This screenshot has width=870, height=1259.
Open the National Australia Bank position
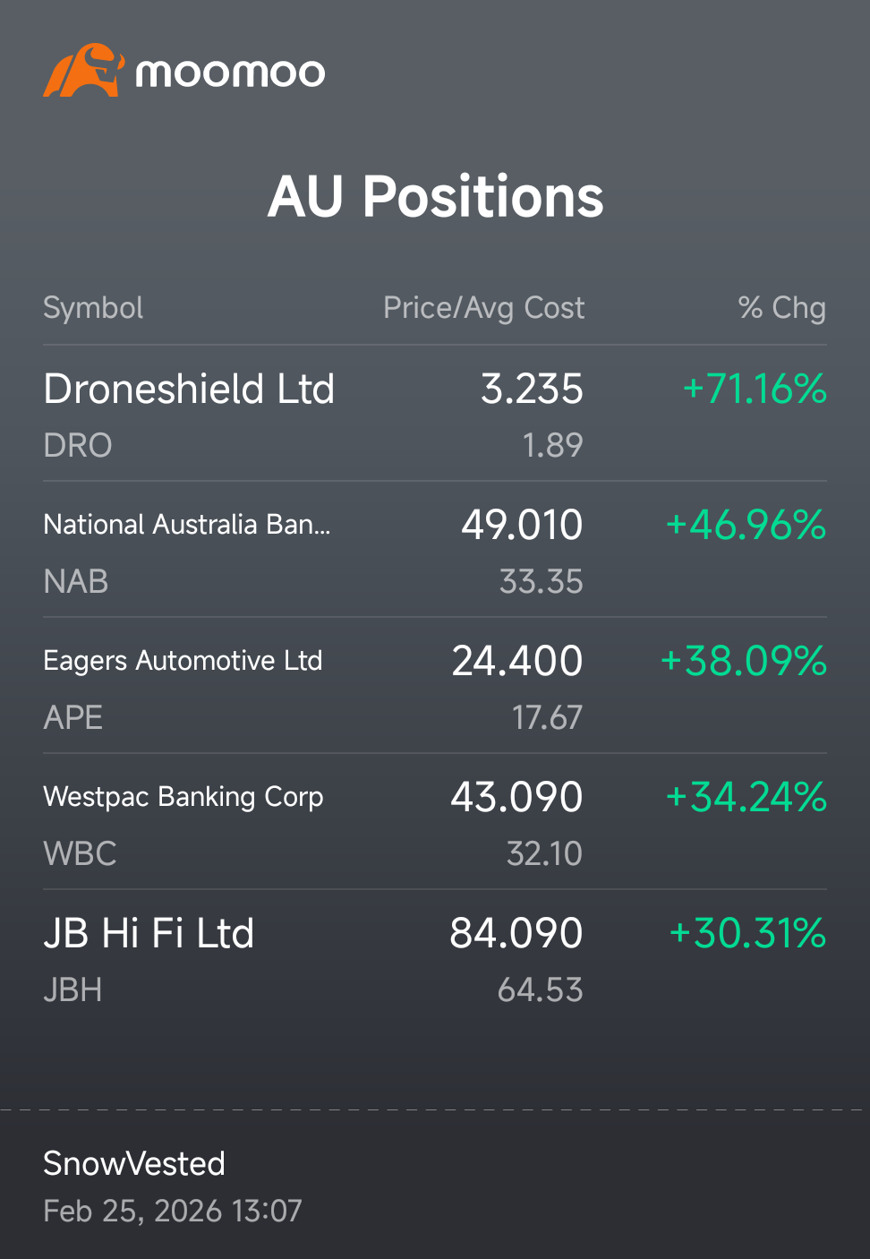pos(435,550)
